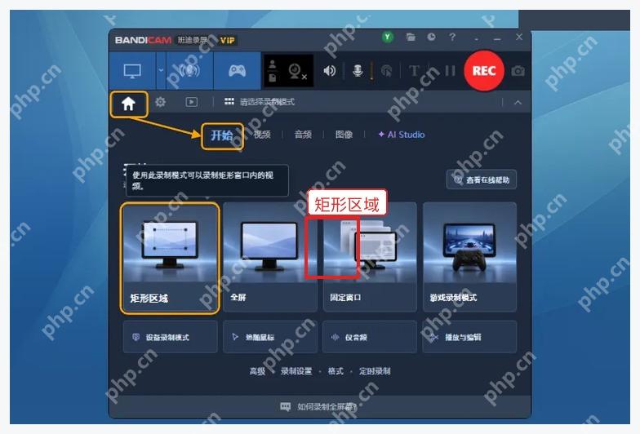Image resolution: width=640 pixels, height=434 pixels.
Task: Toggle the mouse click effect icon
Action: pos(386,71)
